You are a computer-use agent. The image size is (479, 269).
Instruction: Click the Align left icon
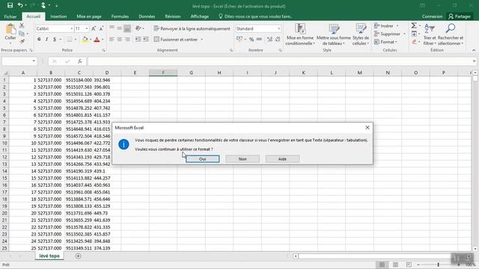112,40
